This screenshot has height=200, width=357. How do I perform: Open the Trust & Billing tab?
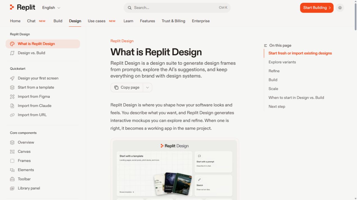click(x=173, y=21)
